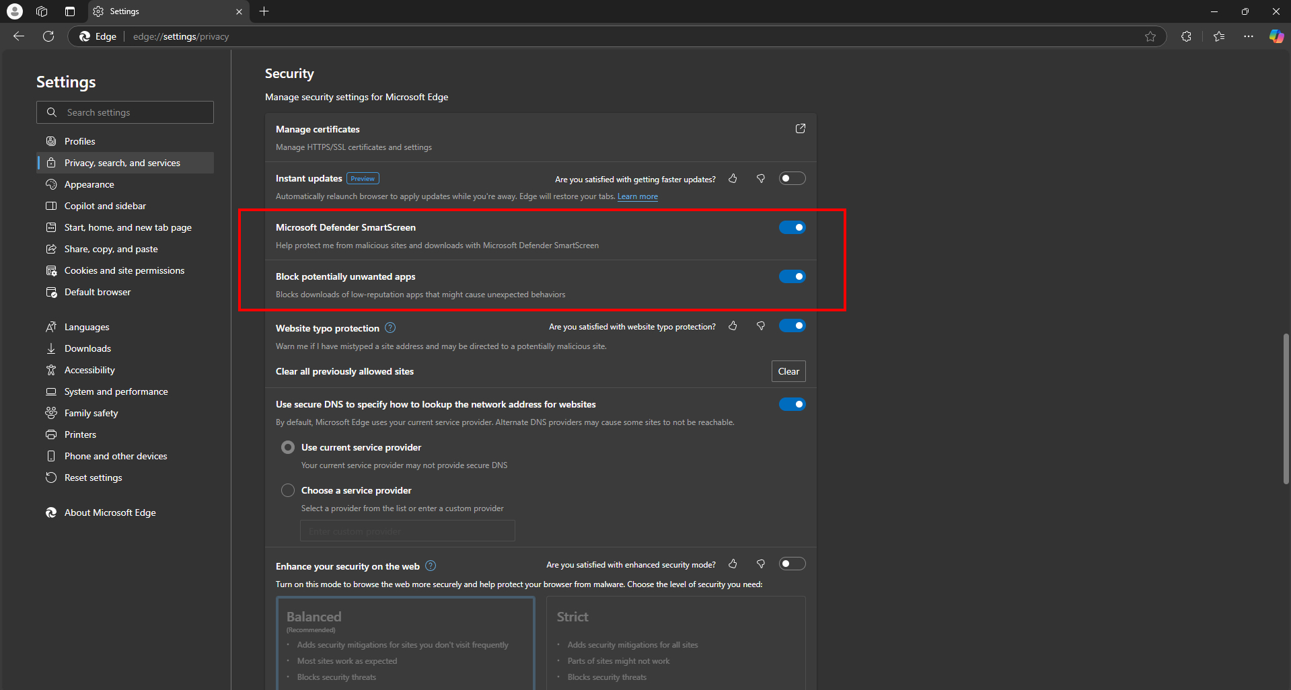Open Learn more link for instant updates

click(638, 196)
